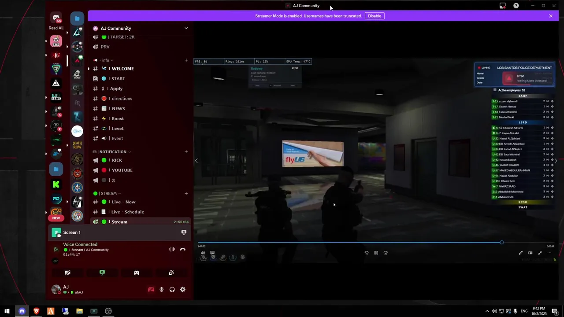Click Read All under the Discord logo
564x317 pixels.
(56, 28)
